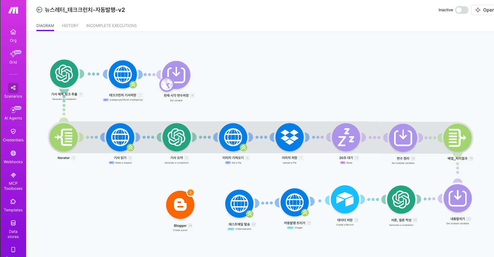Click the "Set variable" label text
Image resolution: width=494 pixels, height=257 pixels.
pyautogui.click(x=176, y=101)
